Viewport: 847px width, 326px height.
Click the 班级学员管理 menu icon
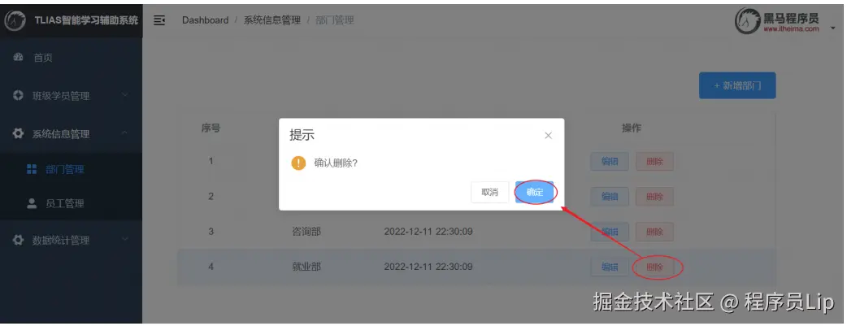18,96
